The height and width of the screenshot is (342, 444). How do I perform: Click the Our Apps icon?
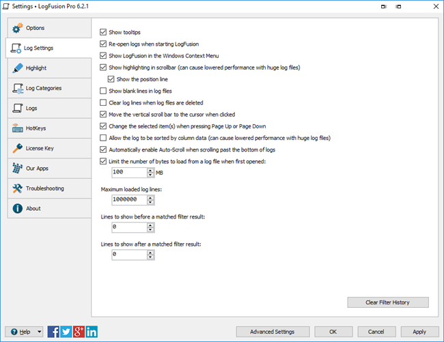pyautogui.click(x=17, y=168)
